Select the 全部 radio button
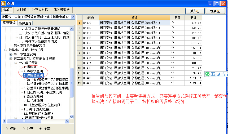 (x=40, y=129)
